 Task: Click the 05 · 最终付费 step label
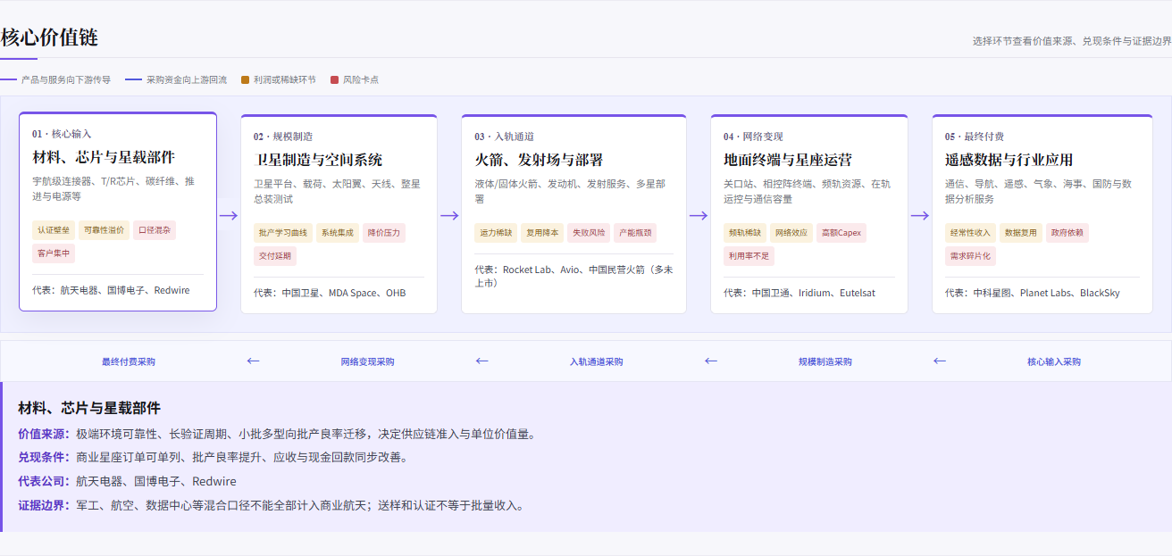975,137
